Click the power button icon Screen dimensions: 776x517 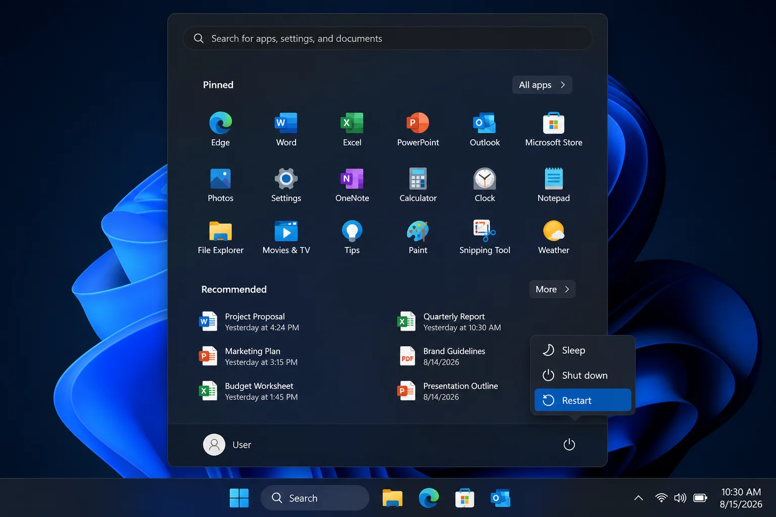click(x=569, y=444)
